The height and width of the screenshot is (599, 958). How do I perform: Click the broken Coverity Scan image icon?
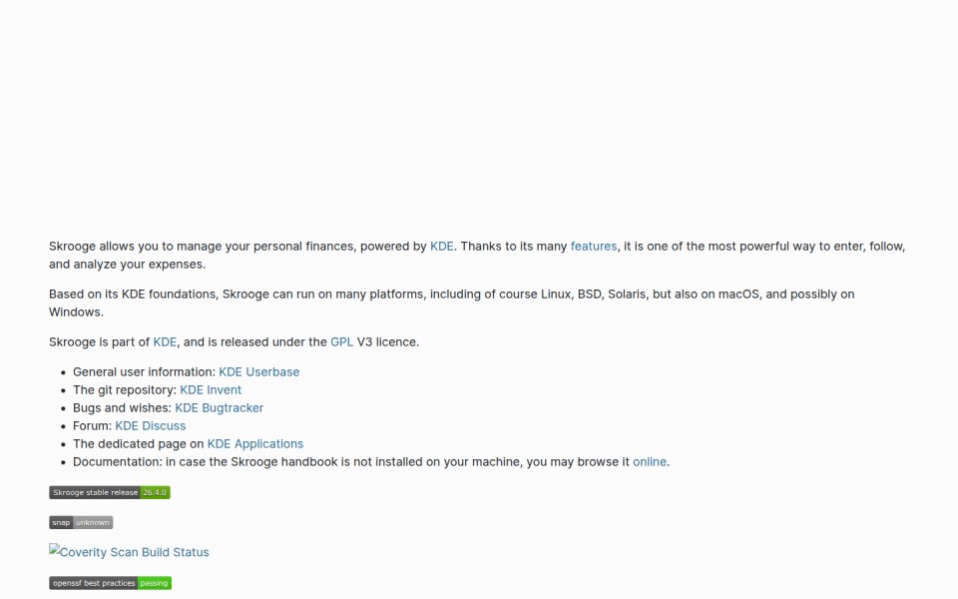pyautogui.click(x=54, y=549)
